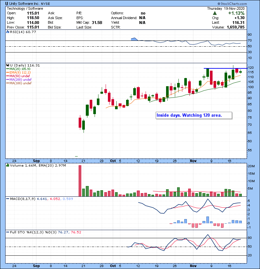Click the Options value 'no'
The width and height of the screenshot is (260, 269).
click(143, 13)
